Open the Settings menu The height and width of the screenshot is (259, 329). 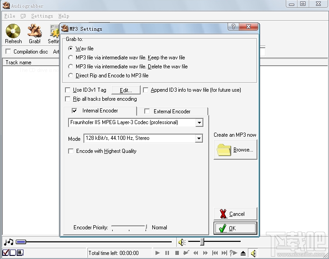42,16
